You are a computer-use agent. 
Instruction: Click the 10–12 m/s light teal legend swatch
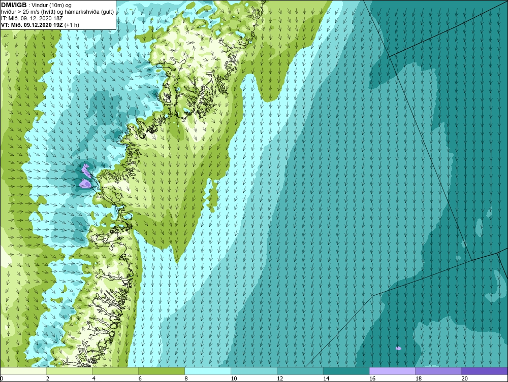pyautogui.click(x=254, y=371)
